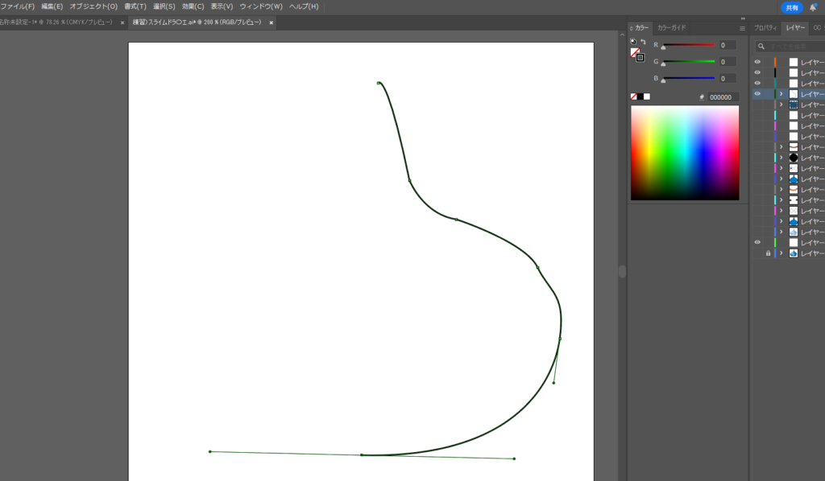825x481 pixels.
Task: Click the green G slider track
Action: 688,62
